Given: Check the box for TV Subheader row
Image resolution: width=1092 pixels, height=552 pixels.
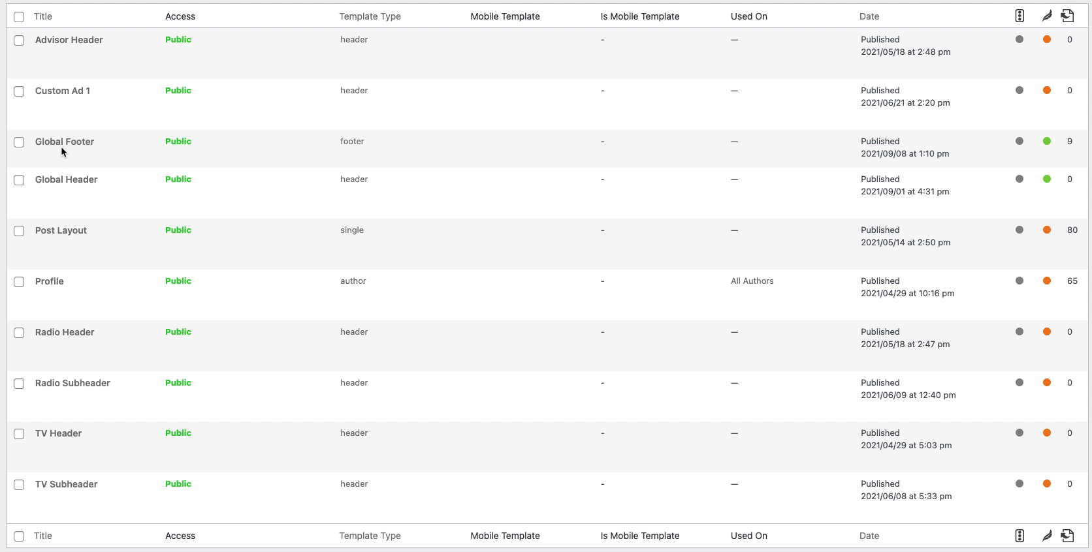Looking at the screenshot, I should [x=19, y=485].
